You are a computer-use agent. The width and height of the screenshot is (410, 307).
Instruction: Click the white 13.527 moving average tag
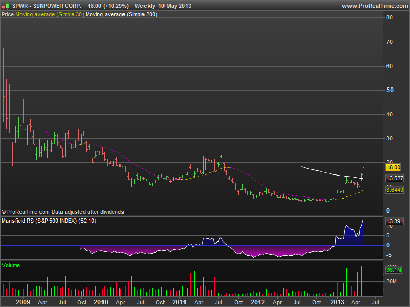pos(395,178)
